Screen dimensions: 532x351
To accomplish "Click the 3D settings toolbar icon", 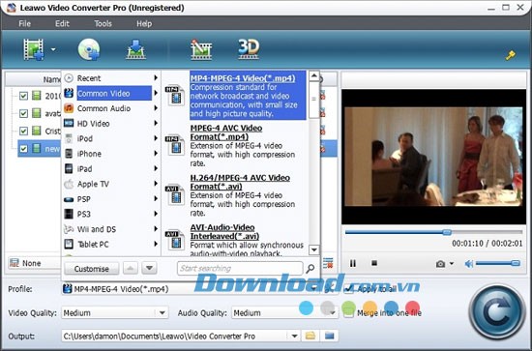I will click(x=249, y=49).
